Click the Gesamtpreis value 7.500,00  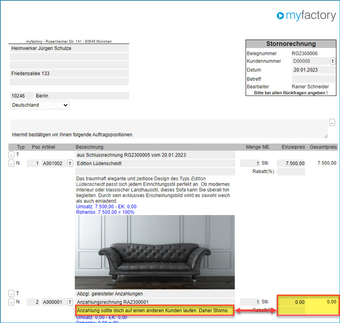(x=327, y=163)
